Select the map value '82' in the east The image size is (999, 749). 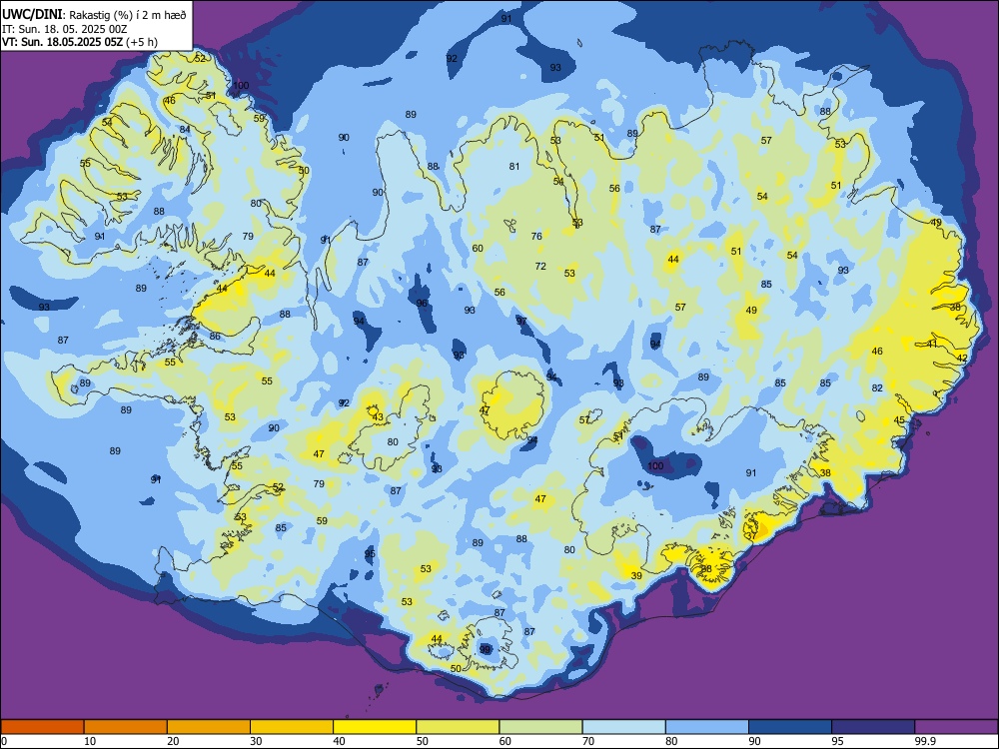point(877,387)
